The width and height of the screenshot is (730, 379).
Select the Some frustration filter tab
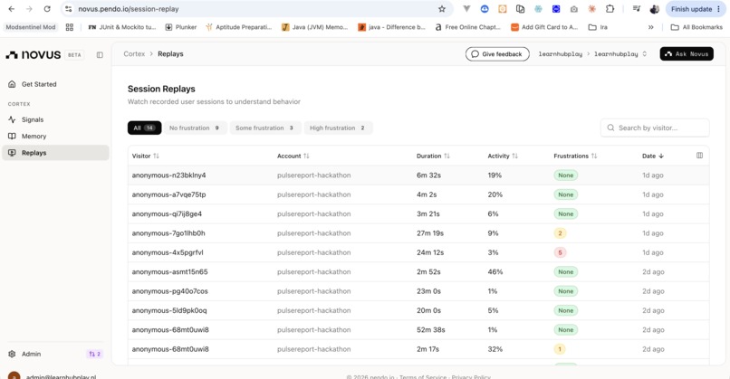(264, 128)
